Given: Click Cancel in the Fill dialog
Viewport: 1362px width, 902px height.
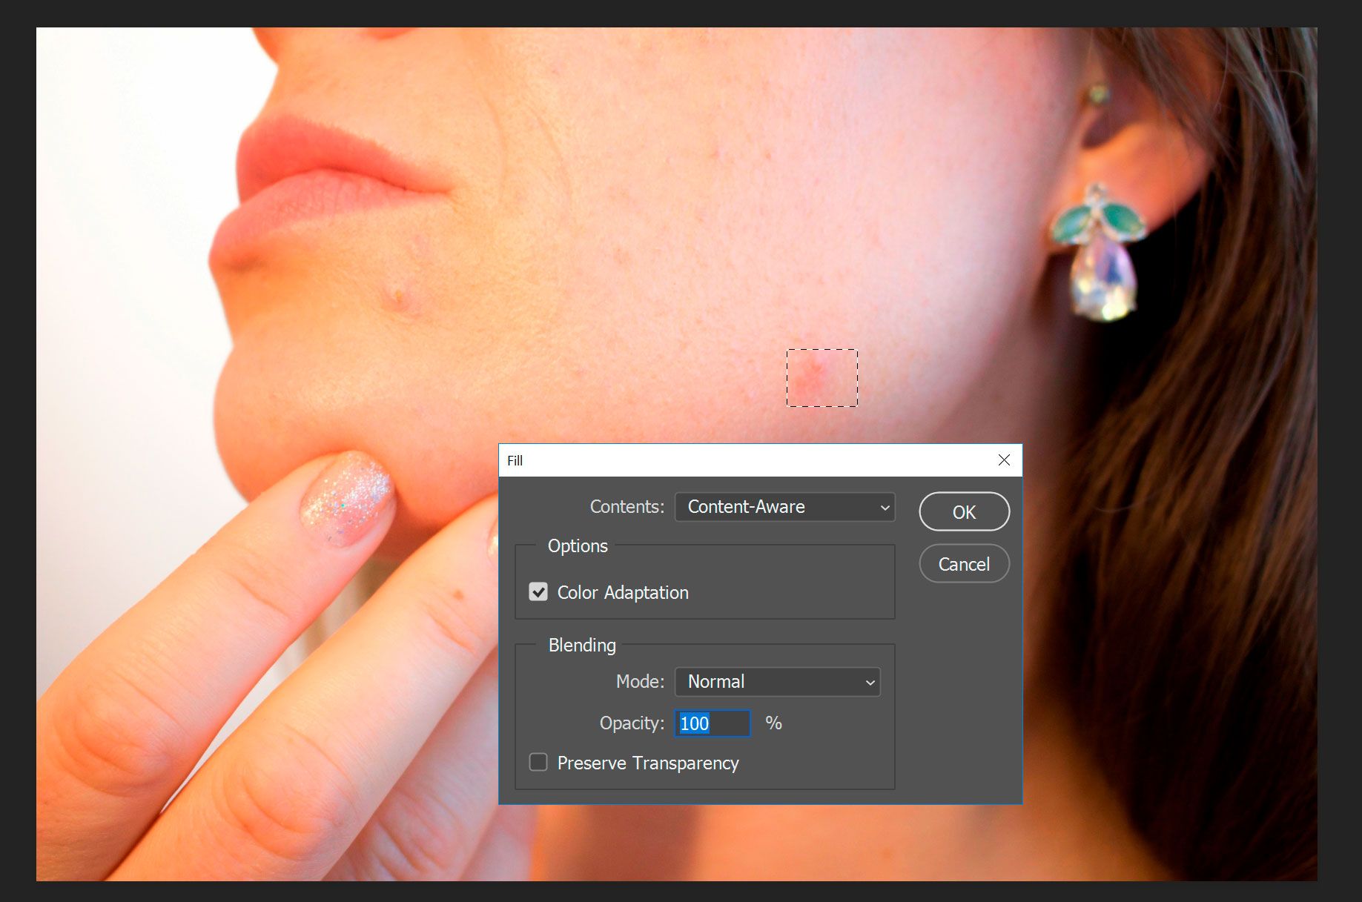Looking at the screenshot, I should click(964, 564).
